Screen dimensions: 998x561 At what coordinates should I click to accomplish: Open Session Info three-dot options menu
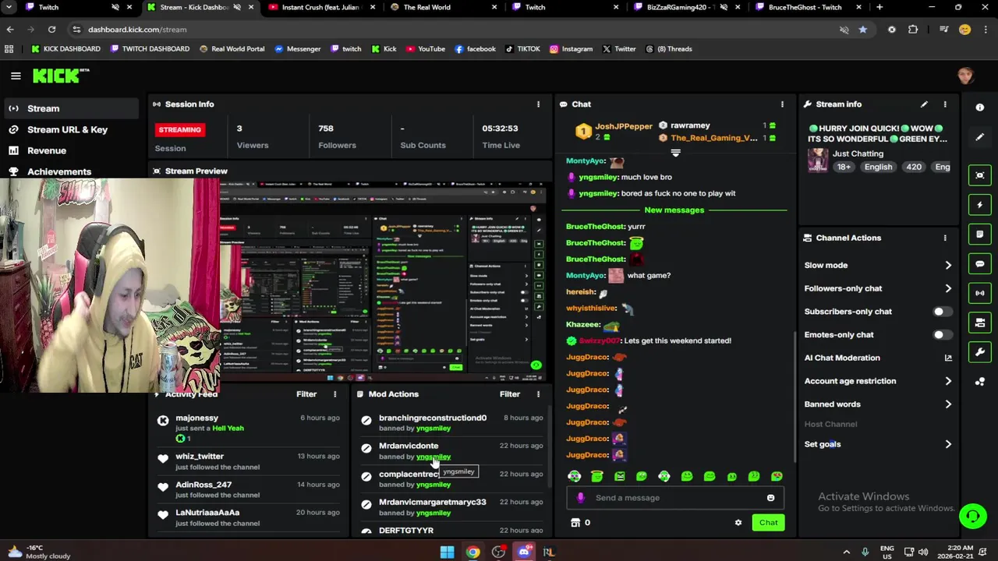(x=538, y=104)
